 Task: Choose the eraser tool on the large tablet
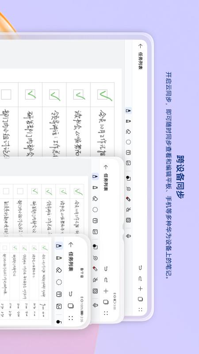click(x=128, y=131)
